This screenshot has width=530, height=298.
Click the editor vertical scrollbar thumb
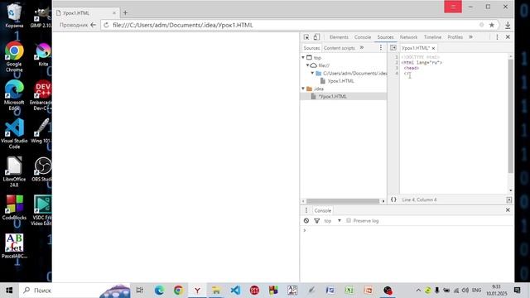(x=510, y=116)
